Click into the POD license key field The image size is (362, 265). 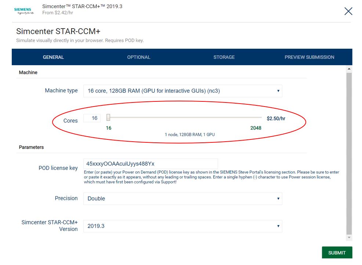pos(151,164)
